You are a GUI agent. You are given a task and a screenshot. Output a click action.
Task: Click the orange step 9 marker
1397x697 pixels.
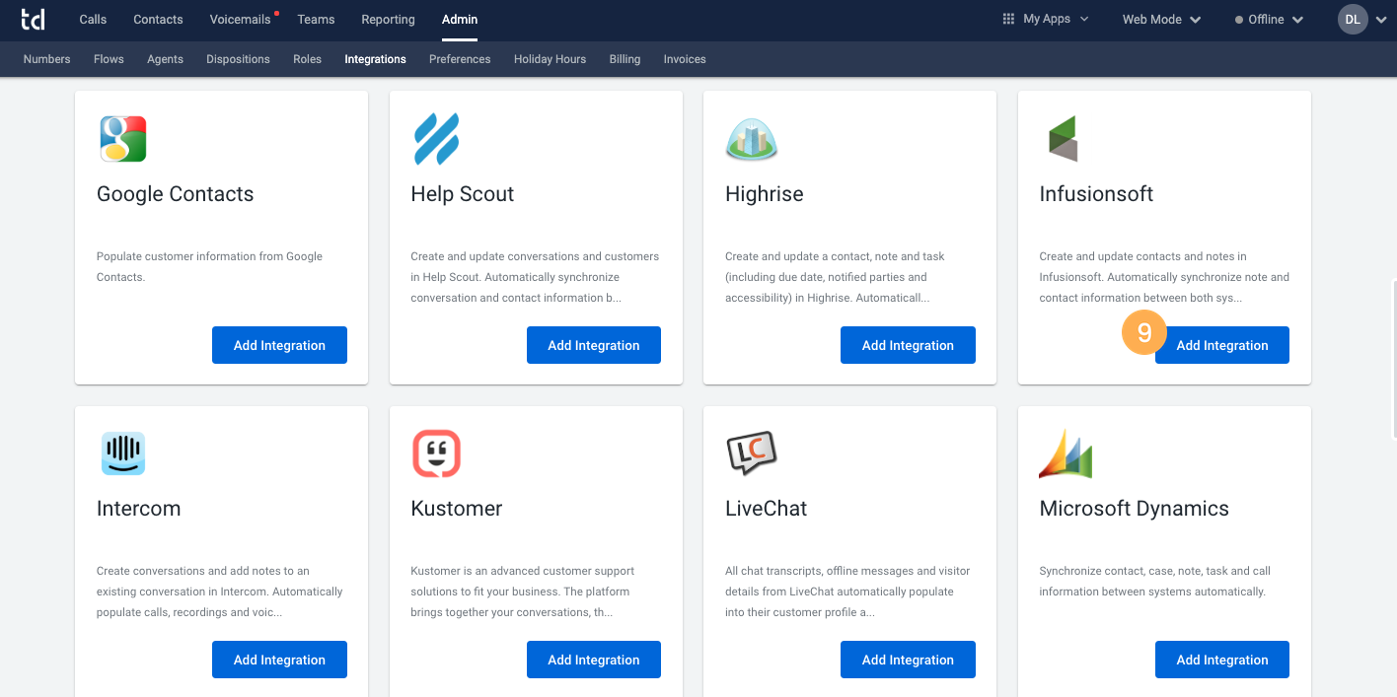tap(1143, 333)
